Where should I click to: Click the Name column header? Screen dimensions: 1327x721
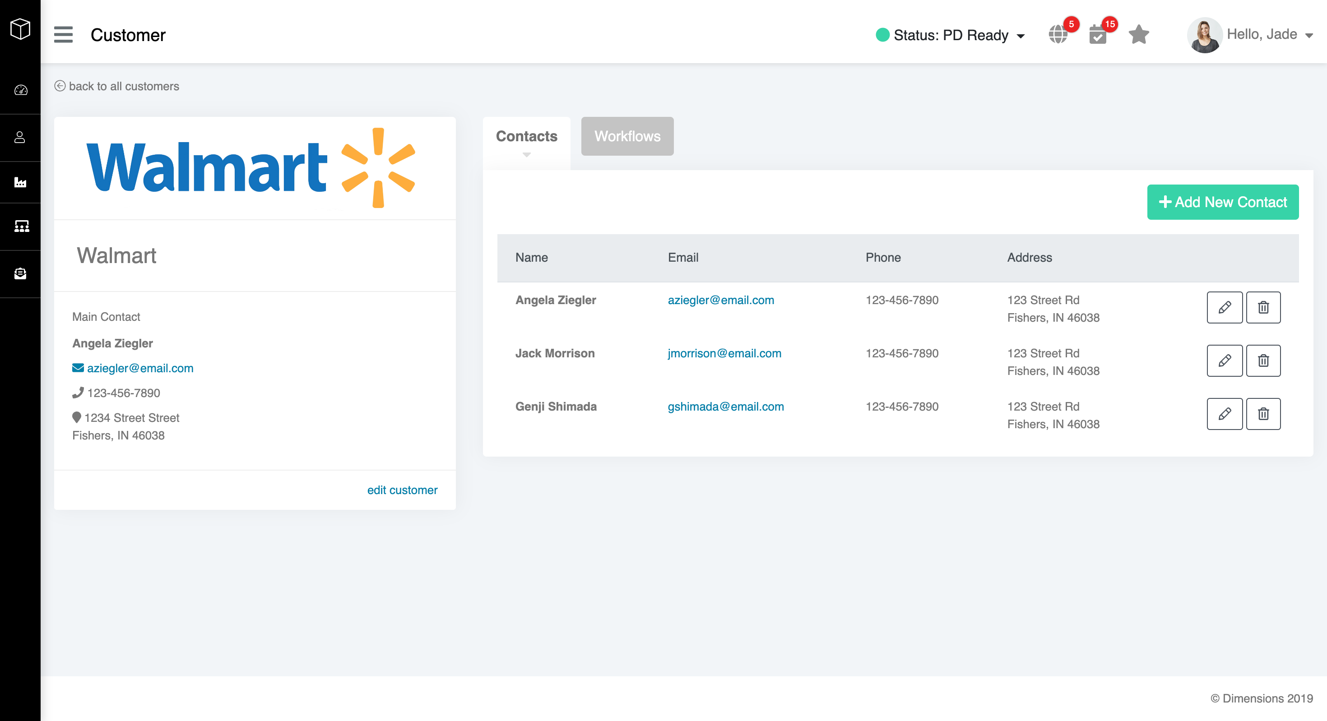point(532,258)
